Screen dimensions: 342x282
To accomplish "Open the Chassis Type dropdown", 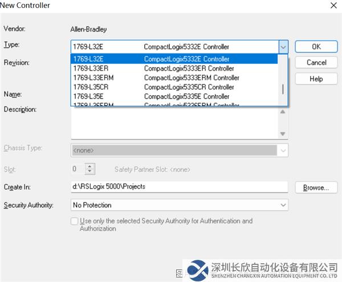I will click(x=283, y=150).
